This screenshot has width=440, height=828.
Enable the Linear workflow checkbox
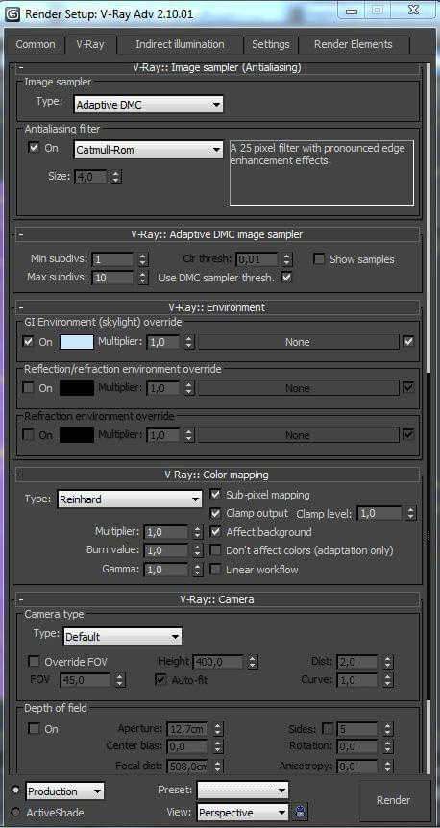215,570
